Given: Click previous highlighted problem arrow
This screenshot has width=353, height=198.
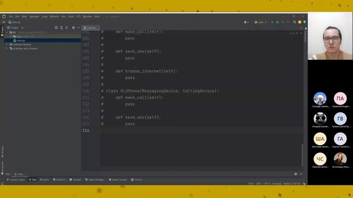Looking at the screenshot, I should tap(297, 33).
